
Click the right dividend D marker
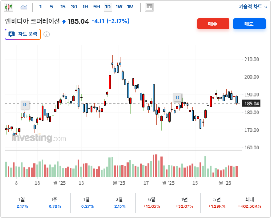[x=177, y=97]
